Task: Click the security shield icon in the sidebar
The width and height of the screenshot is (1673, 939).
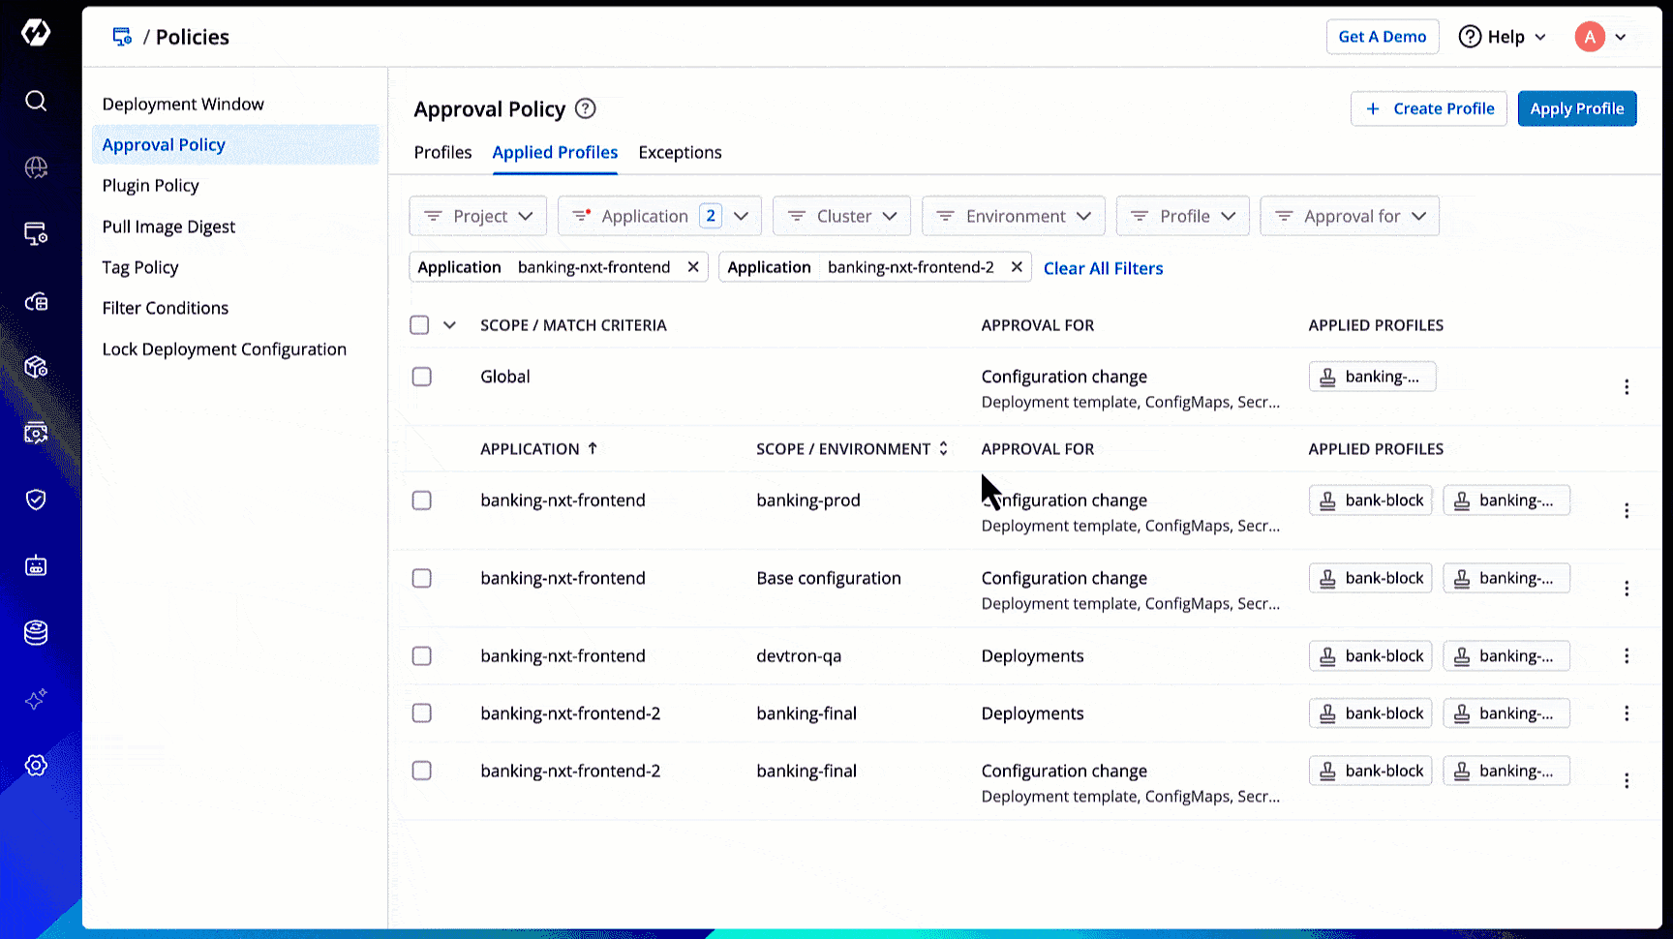Action: (x=36, y=500)
